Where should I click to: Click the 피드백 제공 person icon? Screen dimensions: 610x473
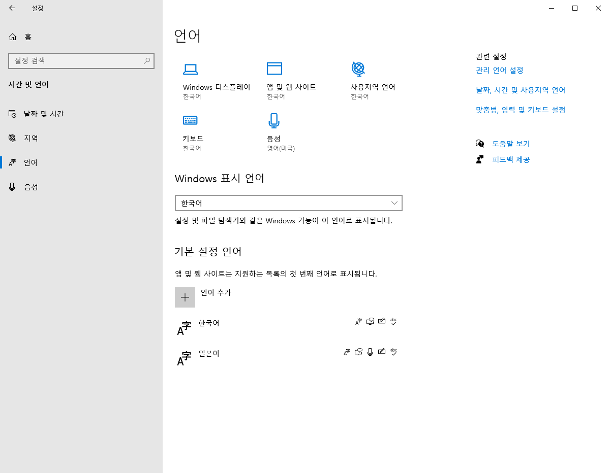pyautogui.click(x=480, y=159)
